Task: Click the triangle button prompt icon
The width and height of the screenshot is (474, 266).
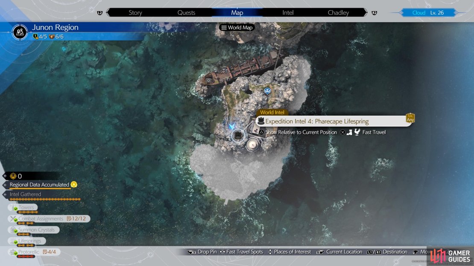Action: [x=261, y=132]
